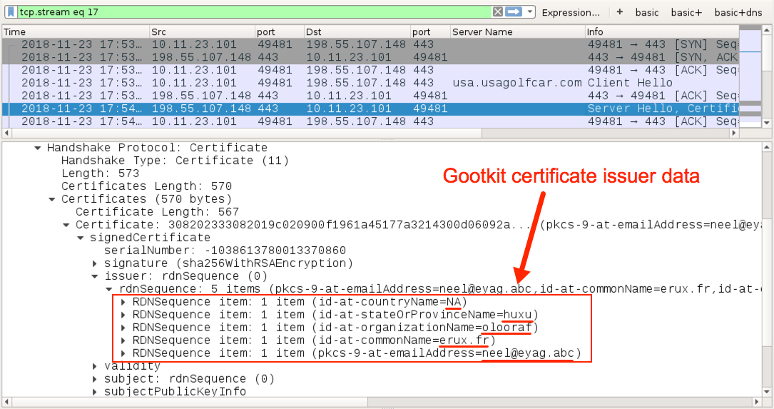774x409 pixels.
Task: Click the filter bookmark icon
Action: [11, 12]
